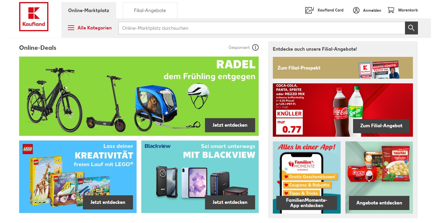Viewport: 438px width, 223px height.
Task: Click the Alle Kategorien hamburger icon
Action: [x=71, y=28]
